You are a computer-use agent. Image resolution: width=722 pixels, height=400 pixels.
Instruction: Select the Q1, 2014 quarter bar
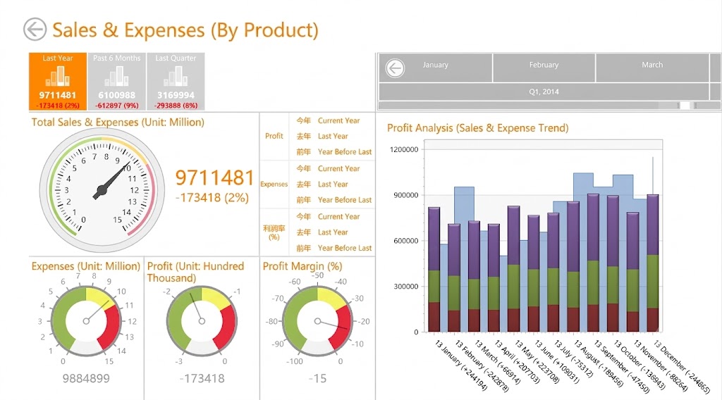[544, 92]
